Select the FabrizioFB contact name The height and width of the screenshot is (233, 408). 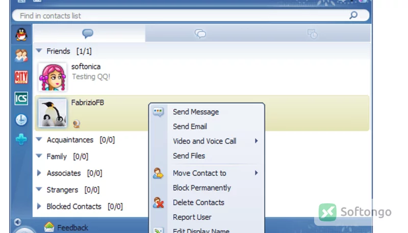coord(88,103)
